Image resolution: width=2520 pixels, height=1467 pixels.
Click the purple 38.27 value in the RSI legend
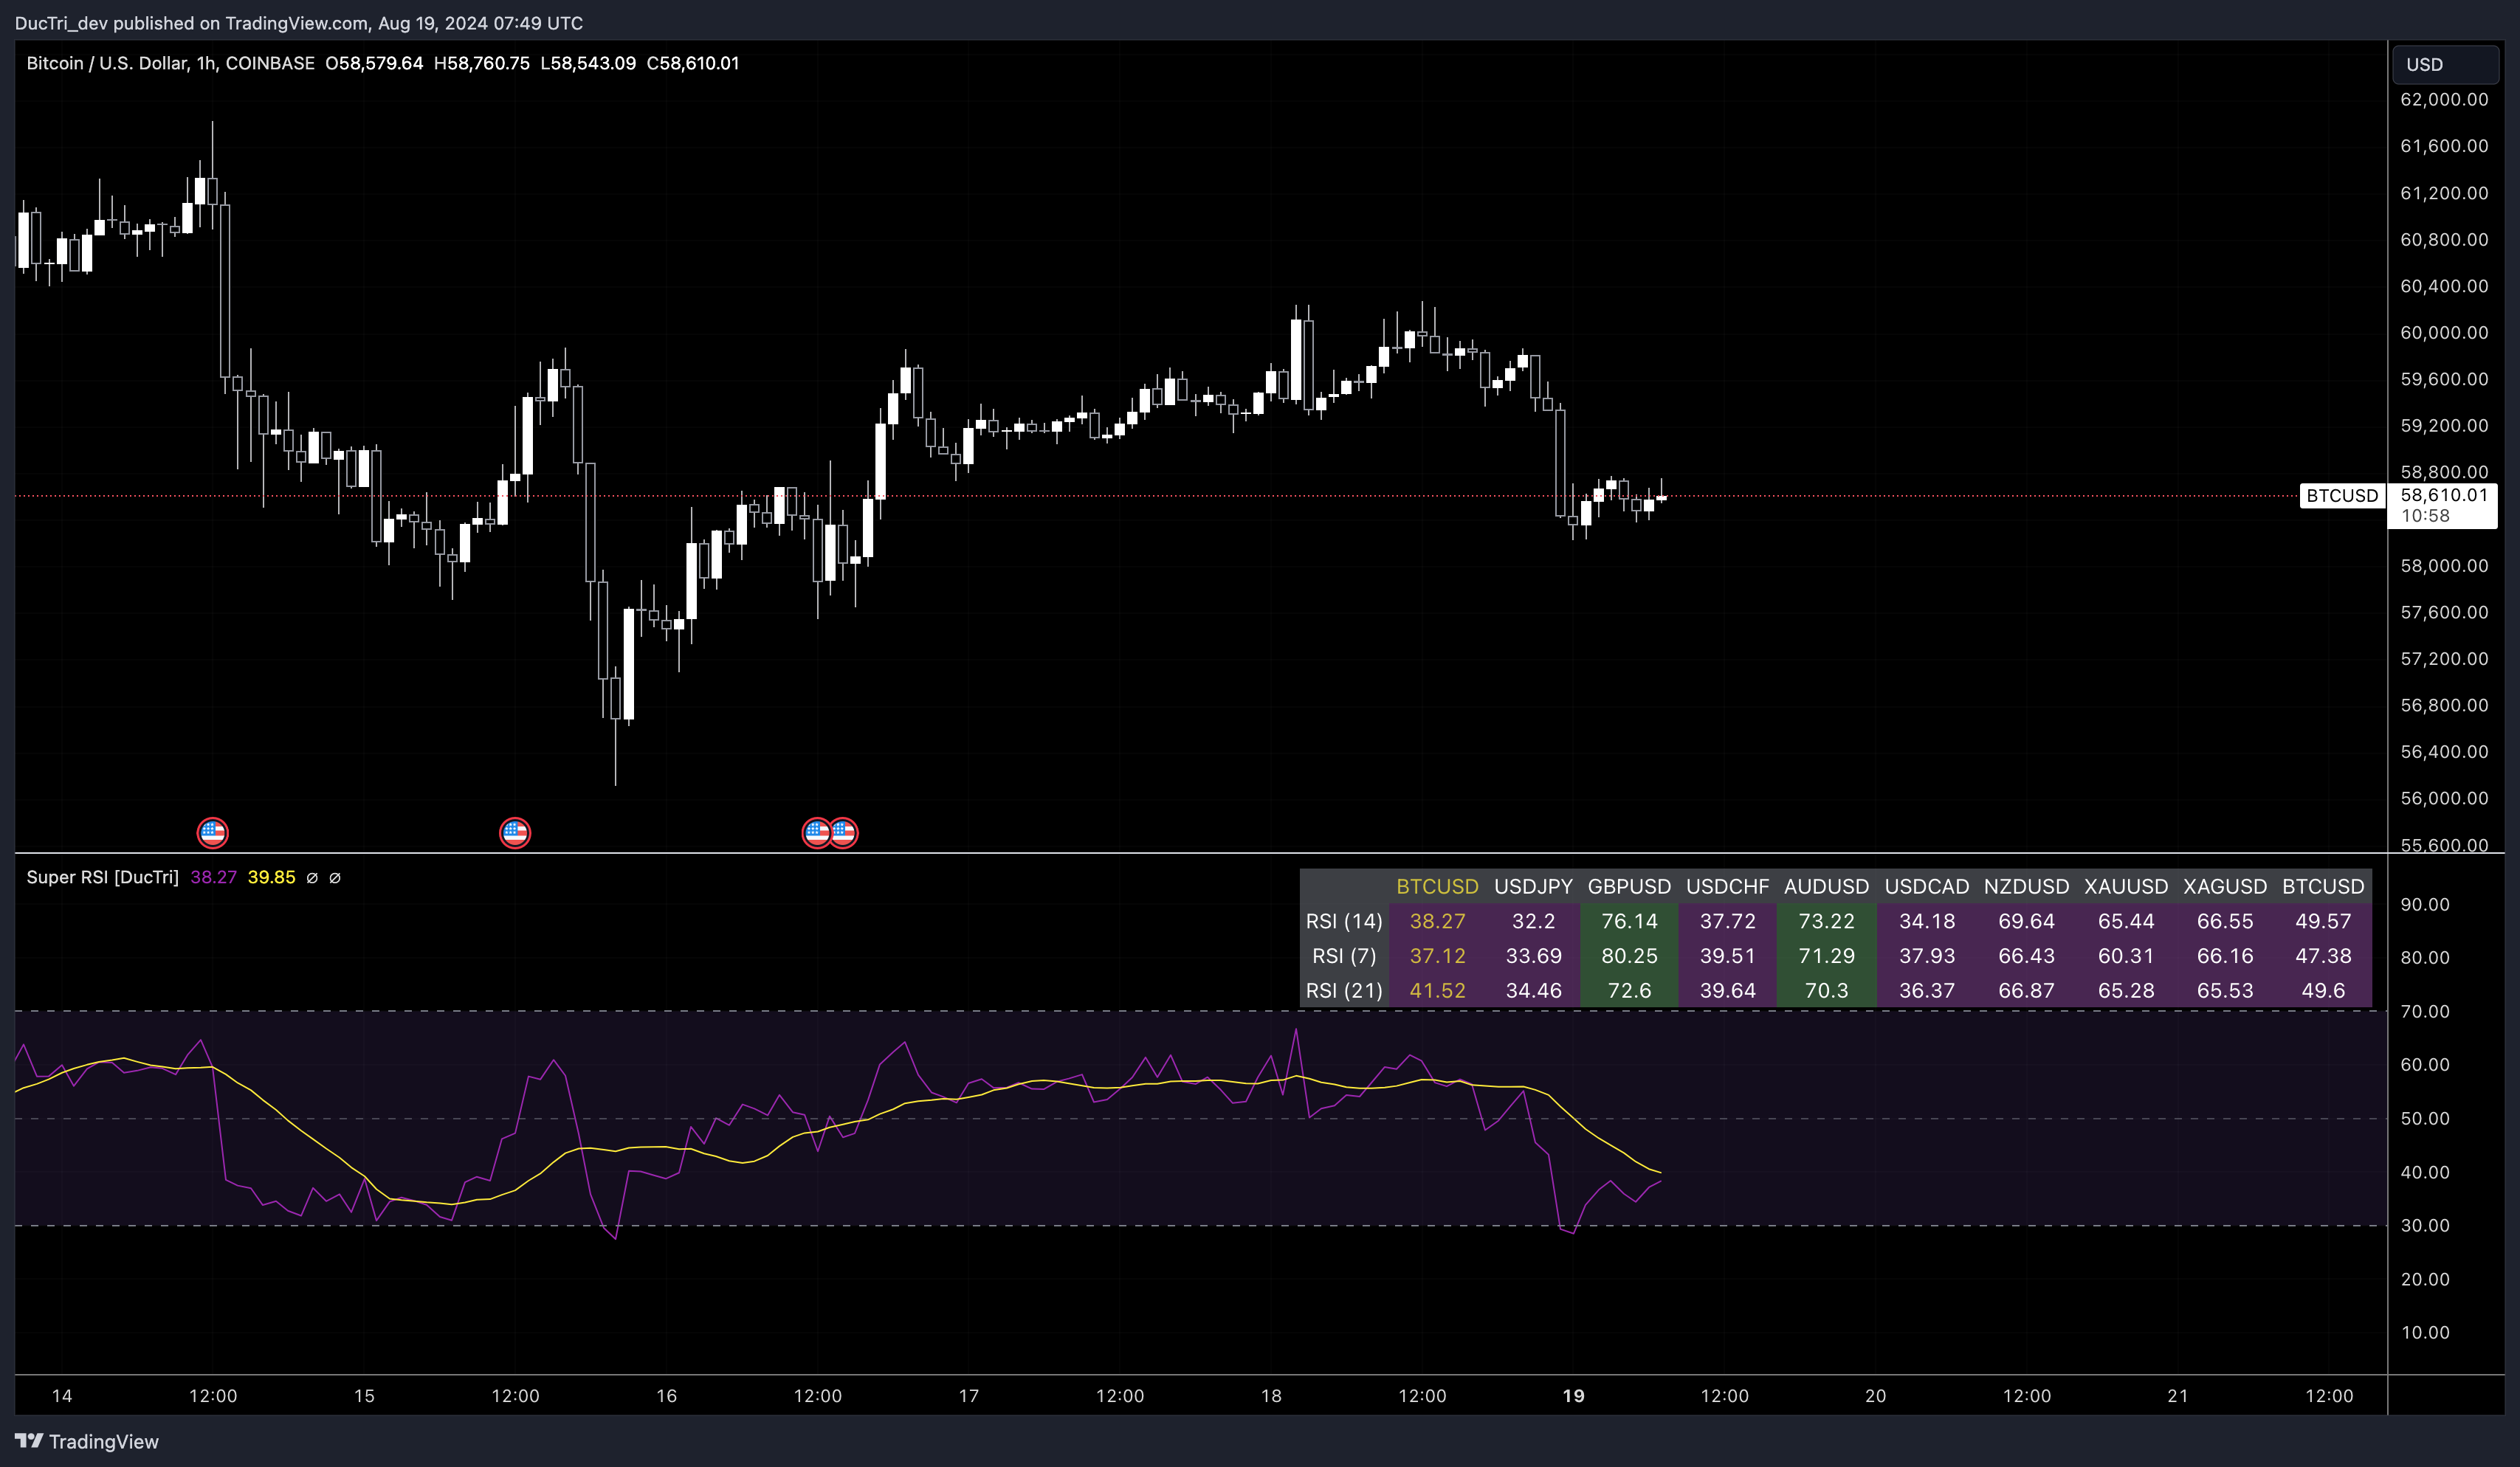(213, 877)
